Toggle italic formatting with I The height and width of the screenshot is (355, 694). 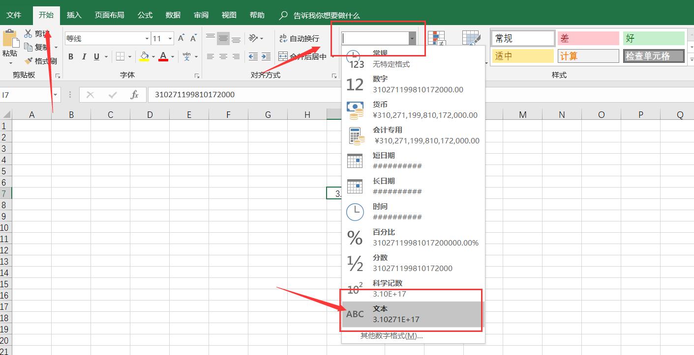click(84, 56)
